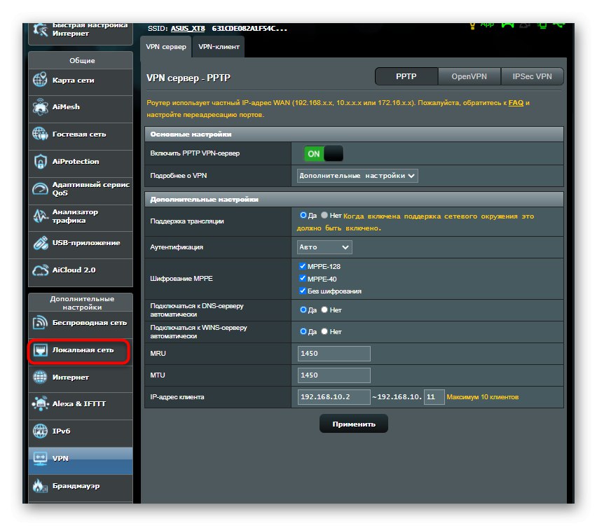This screenshot has width=597, height=526.
Task: Switch to the VPN-клиент tab
Action: pos(219,47)
